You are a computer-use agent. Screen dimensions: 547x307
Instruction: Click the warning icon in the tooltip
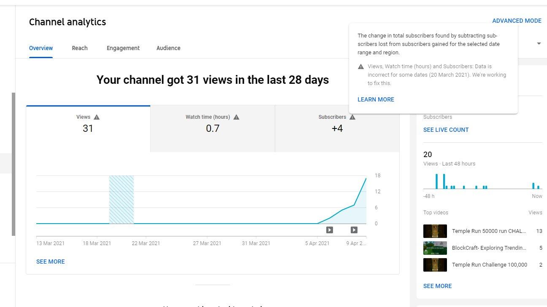tap(361, 67)
